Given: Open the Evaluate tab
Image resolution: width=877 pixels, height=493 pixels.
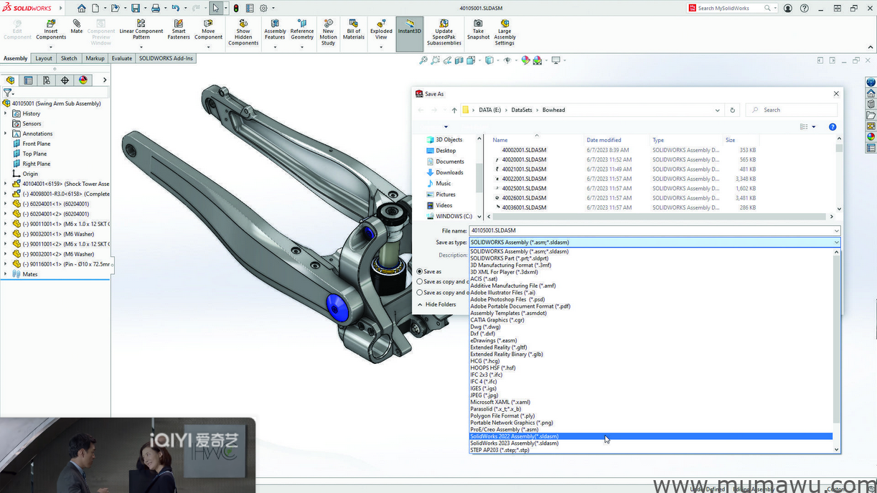Looking at the screenshot, I should click(x=121, y=58).
